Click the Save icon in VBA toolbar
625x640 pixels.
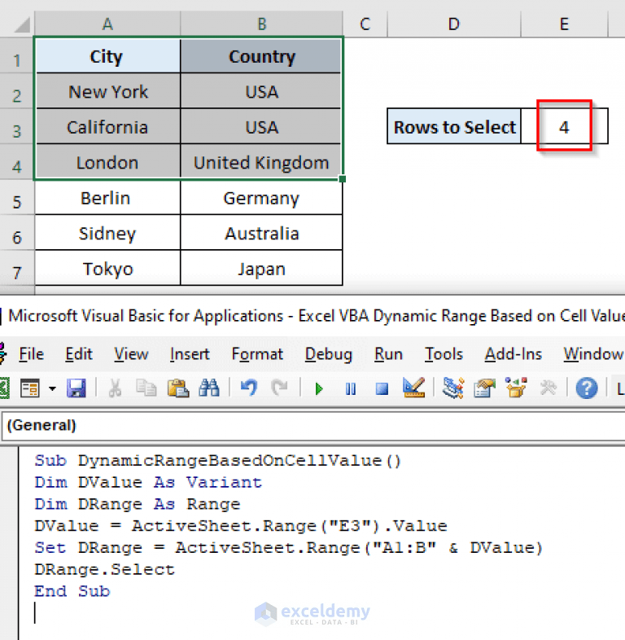76,388
